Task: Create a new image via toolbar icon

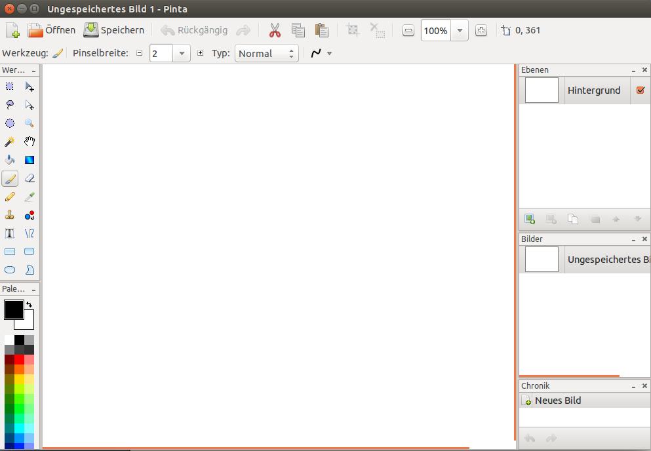Action: (13, 30)
